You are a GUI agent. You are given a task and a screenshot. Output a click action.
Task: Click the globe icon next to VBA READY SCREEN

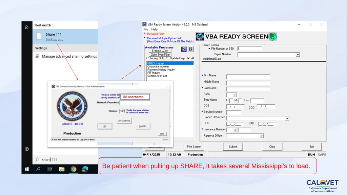272,37
